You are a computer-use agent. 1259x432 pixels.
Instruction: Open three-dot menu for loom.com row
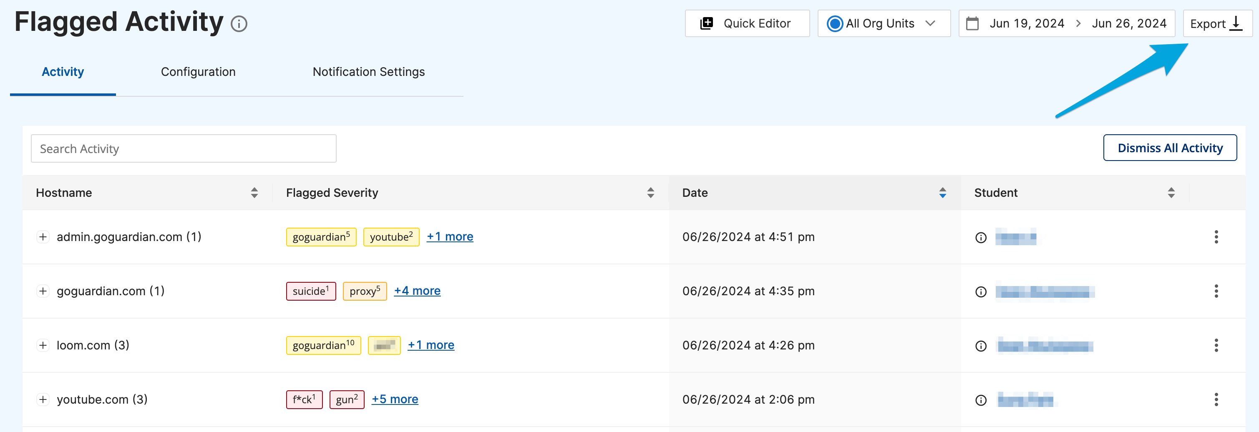(1216, 346)
